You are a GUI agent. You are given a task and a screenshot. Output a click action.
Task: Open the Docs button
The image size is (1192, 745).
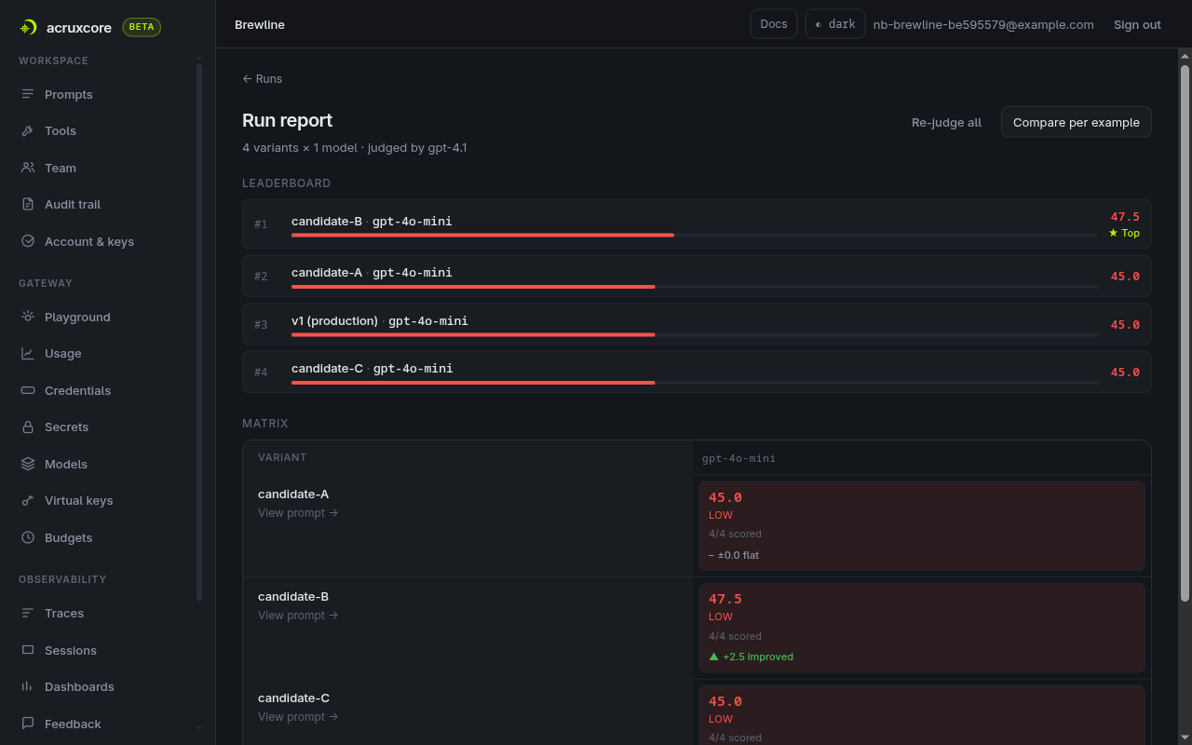(774, 24)
